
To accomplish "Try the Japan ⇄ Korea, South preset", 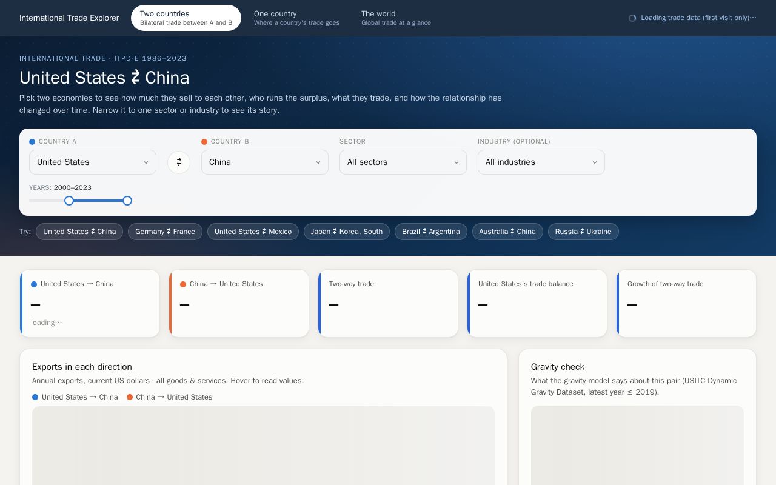I will [347, 232].
